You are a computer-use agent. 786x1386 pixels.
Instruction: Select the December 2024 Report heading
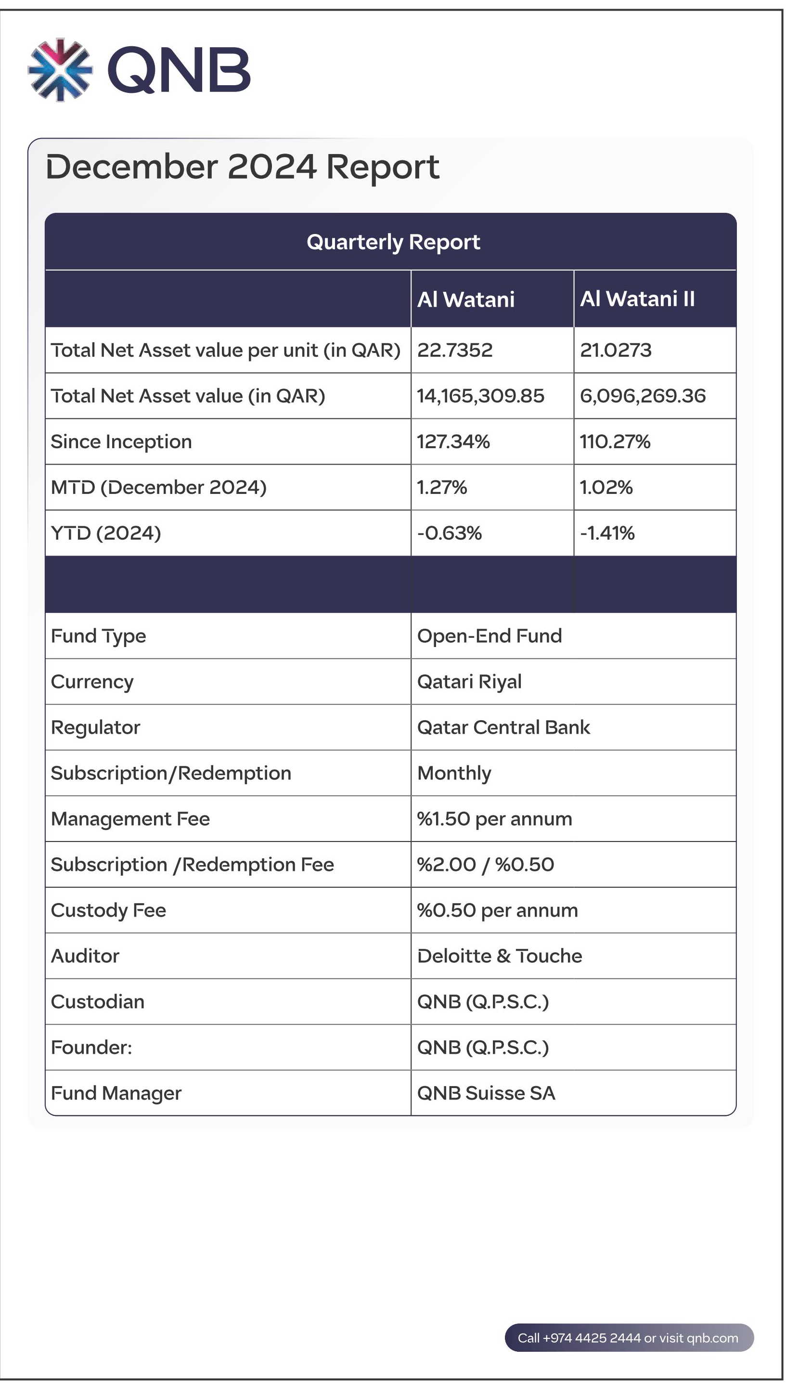[x=243, y=167]
